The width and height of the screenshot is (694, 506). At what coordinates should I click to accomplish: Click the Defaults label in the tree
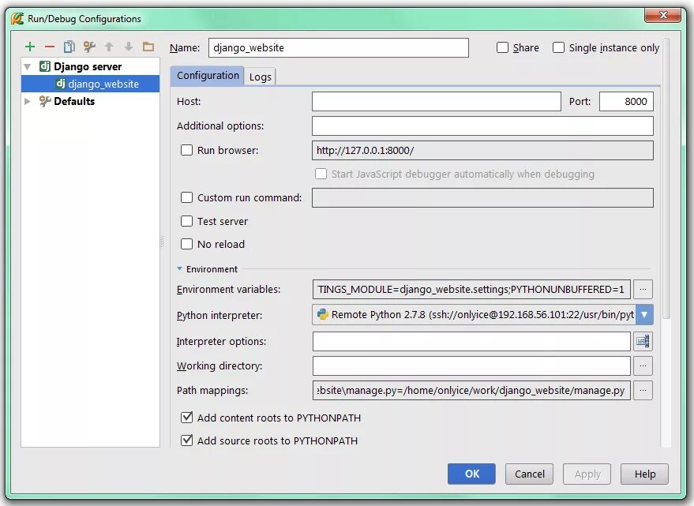point(74,101)
